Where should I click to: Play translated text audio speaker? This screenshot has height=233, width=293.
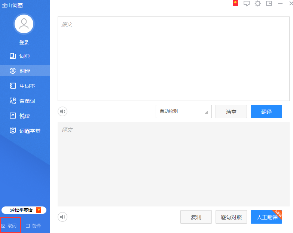(x=62, y=217)
